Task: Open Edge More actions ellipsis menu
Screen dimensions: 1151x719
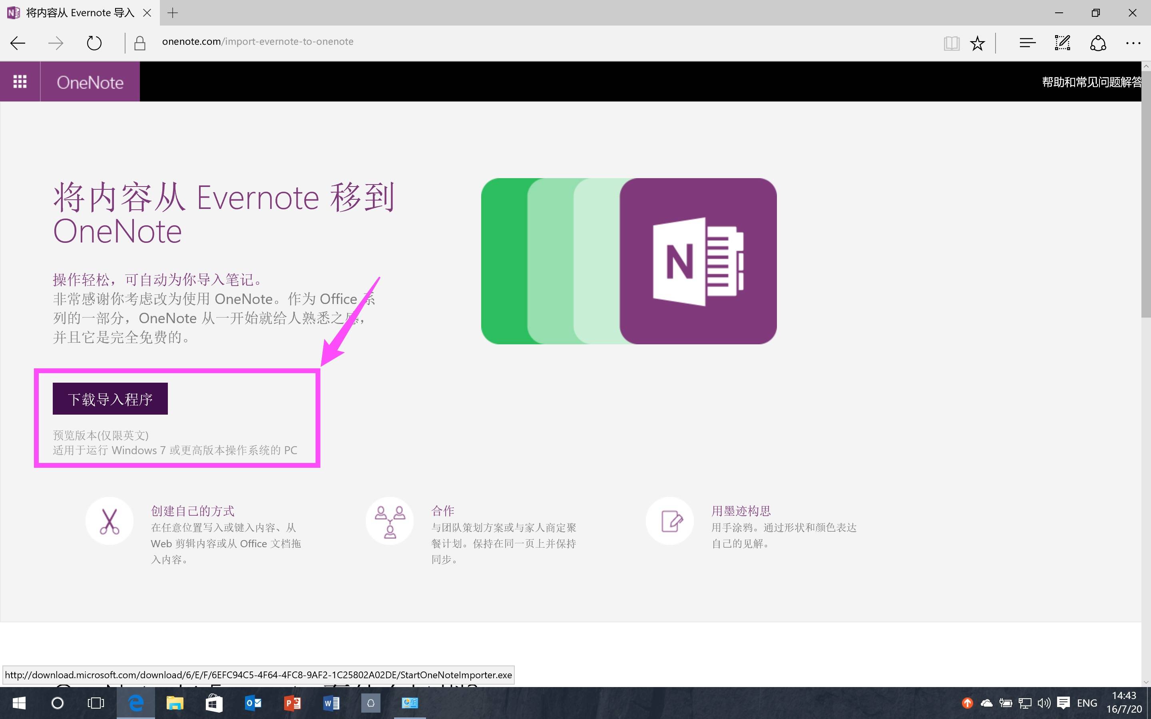Action: point(1133,43)
